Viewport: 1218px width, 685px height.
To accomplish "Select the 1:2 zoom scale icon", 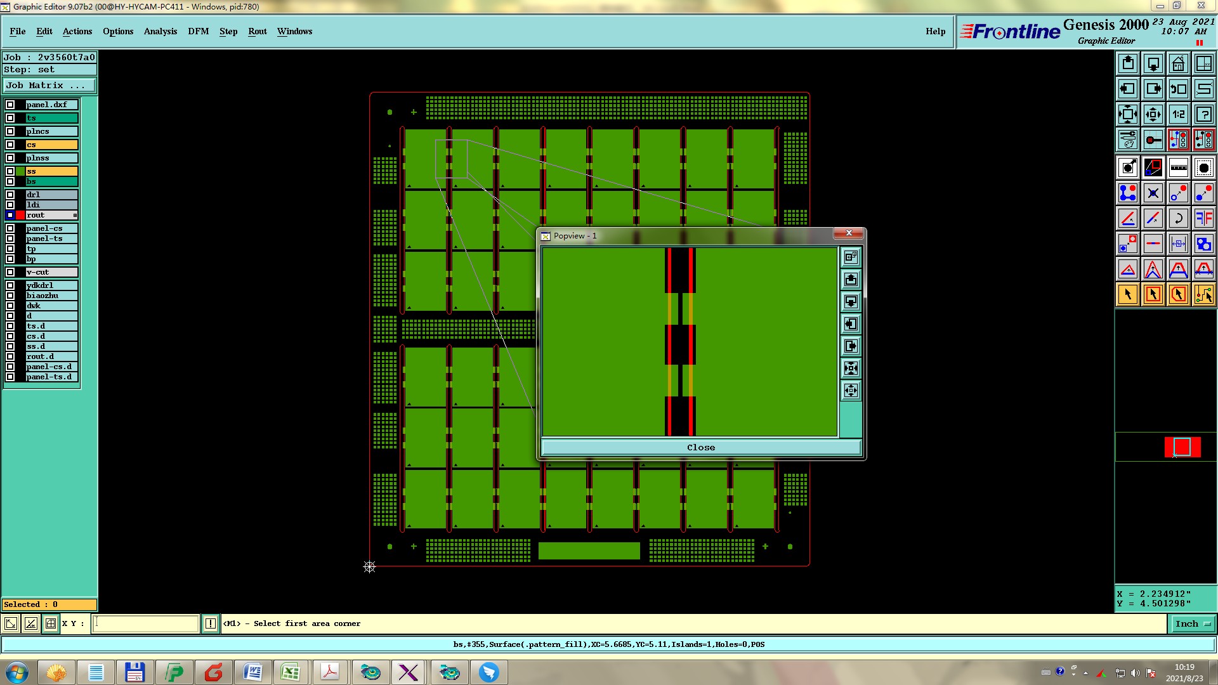I will coord(1178,114).
